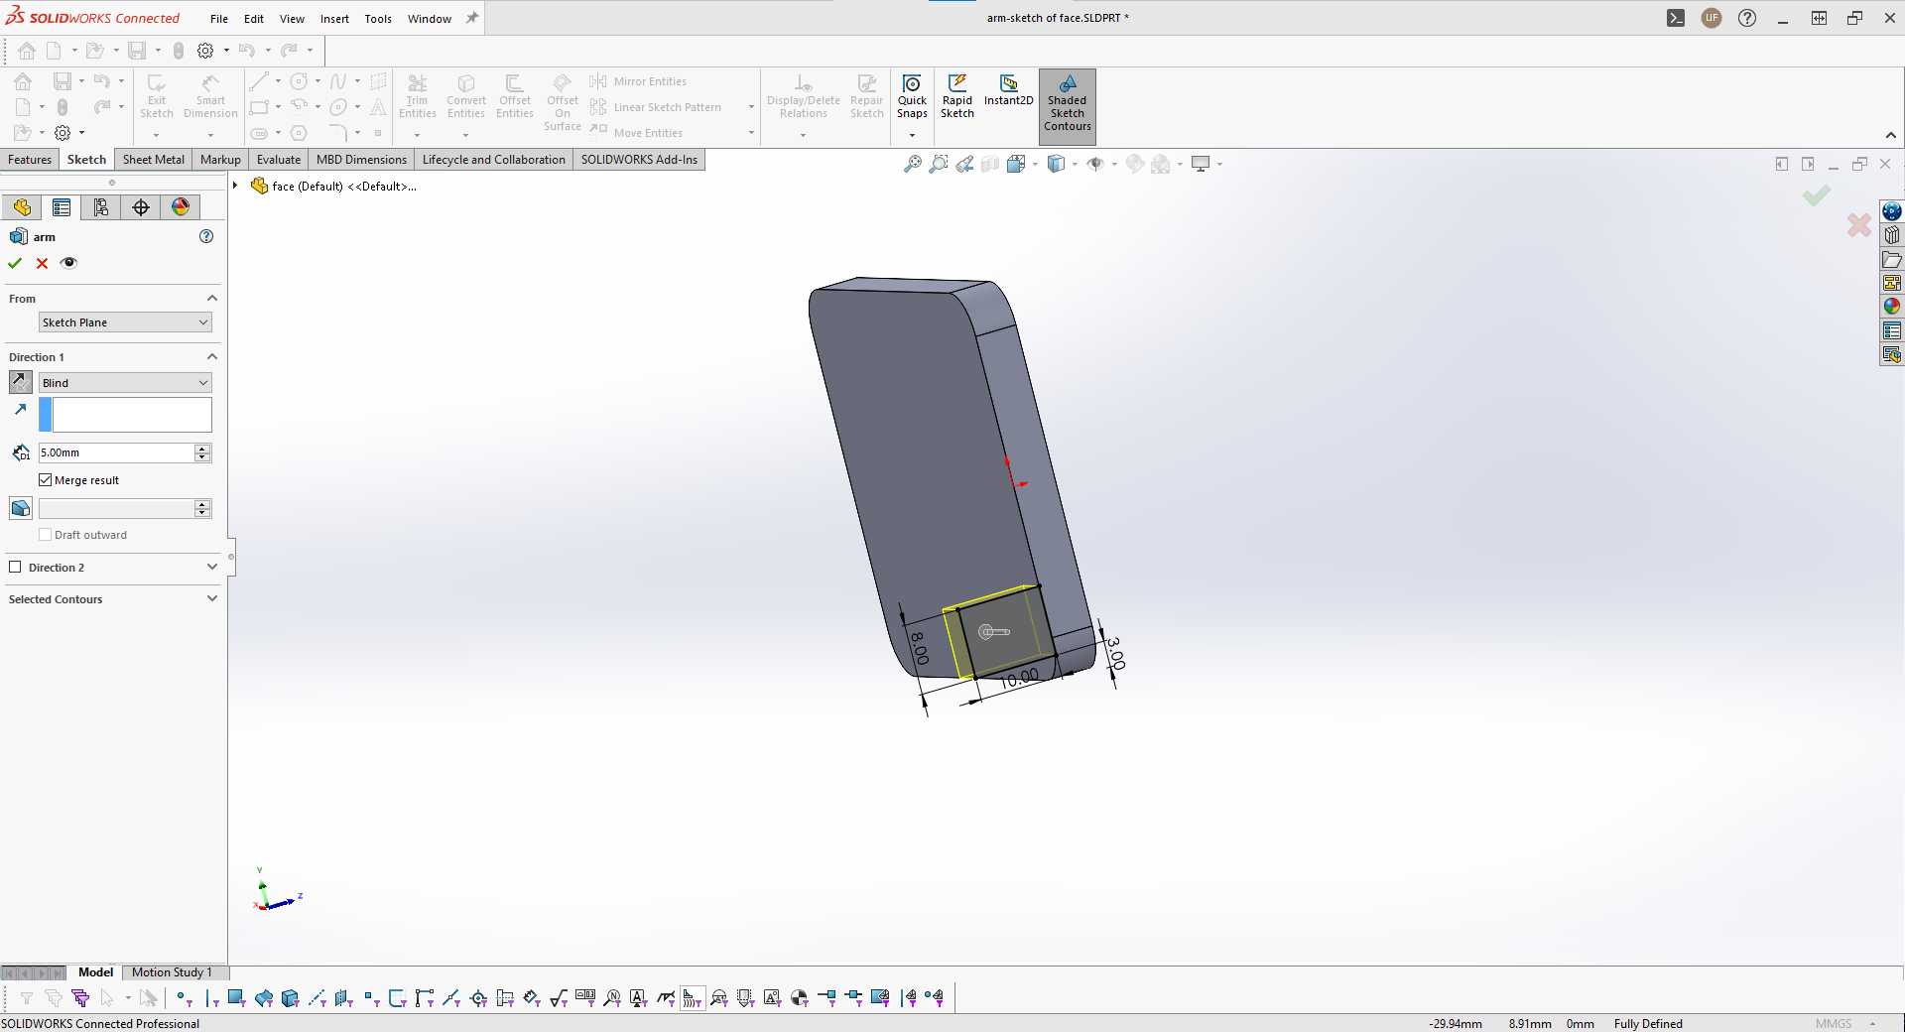Cancel the arm feature with red X
The width and height of the screenshot is (1905, 1032).
(42, 263)
